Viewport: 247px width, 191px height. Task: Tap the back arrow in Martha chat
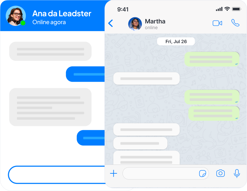(110, 23)
